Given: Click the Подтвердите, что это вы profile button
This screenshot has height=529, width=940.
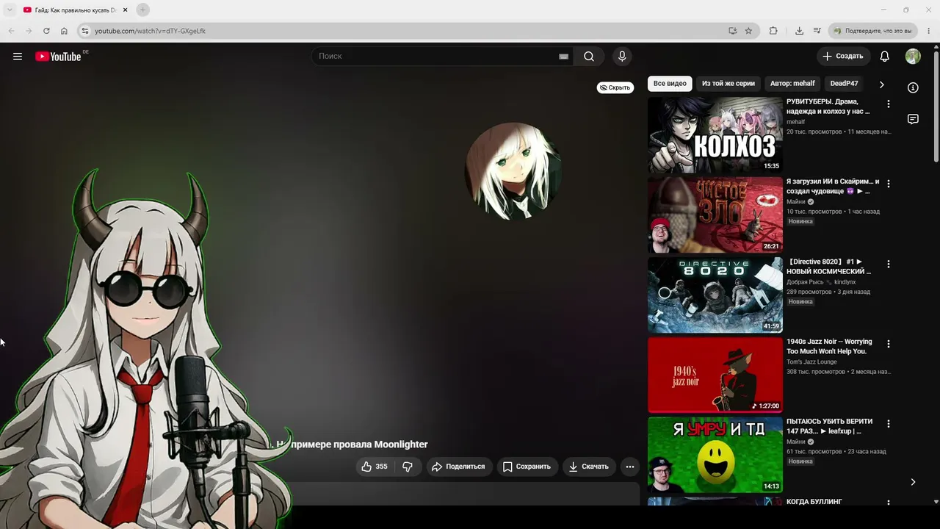Looking at the screenshot, I should 873,31.
